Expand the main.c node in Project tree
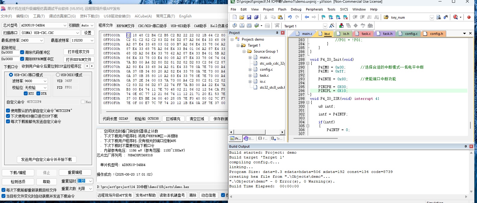Screen dimensions: 477x203 [250, 57]
